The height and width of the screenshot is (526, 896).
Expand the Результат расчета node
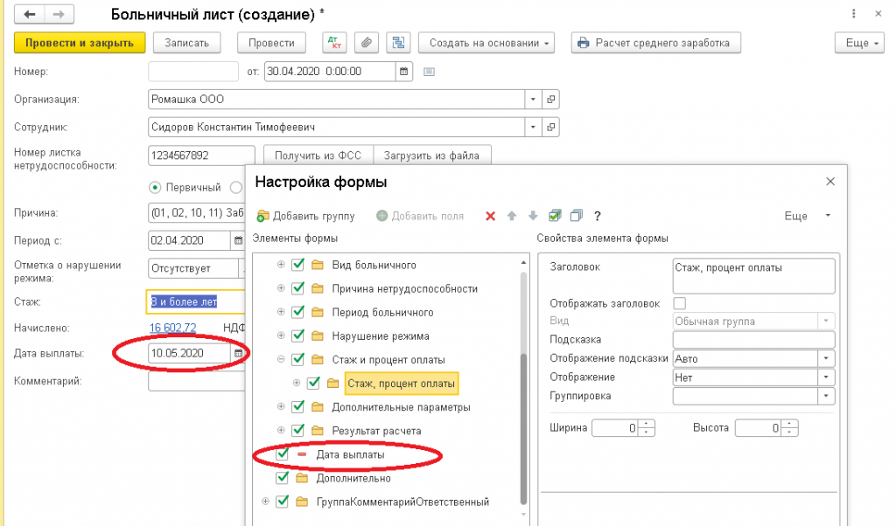(x=281, y=431)
